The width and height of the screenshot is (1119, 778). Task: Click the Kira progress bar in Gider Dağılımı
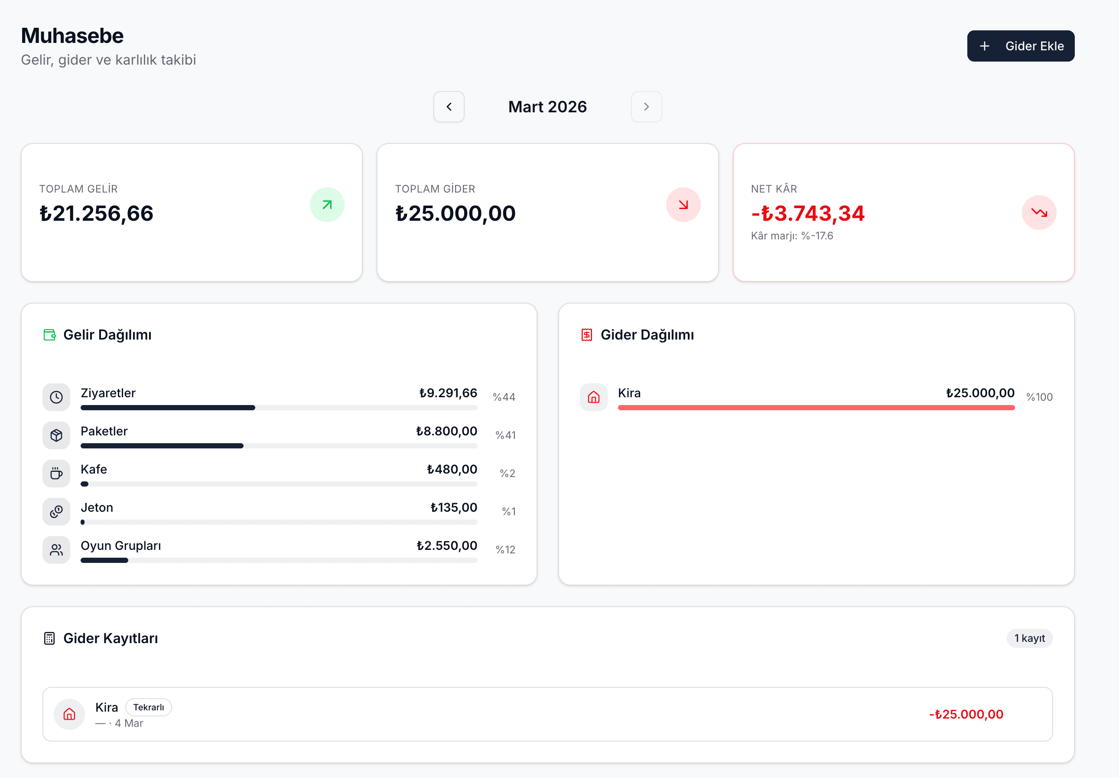[x=816, y=408]
